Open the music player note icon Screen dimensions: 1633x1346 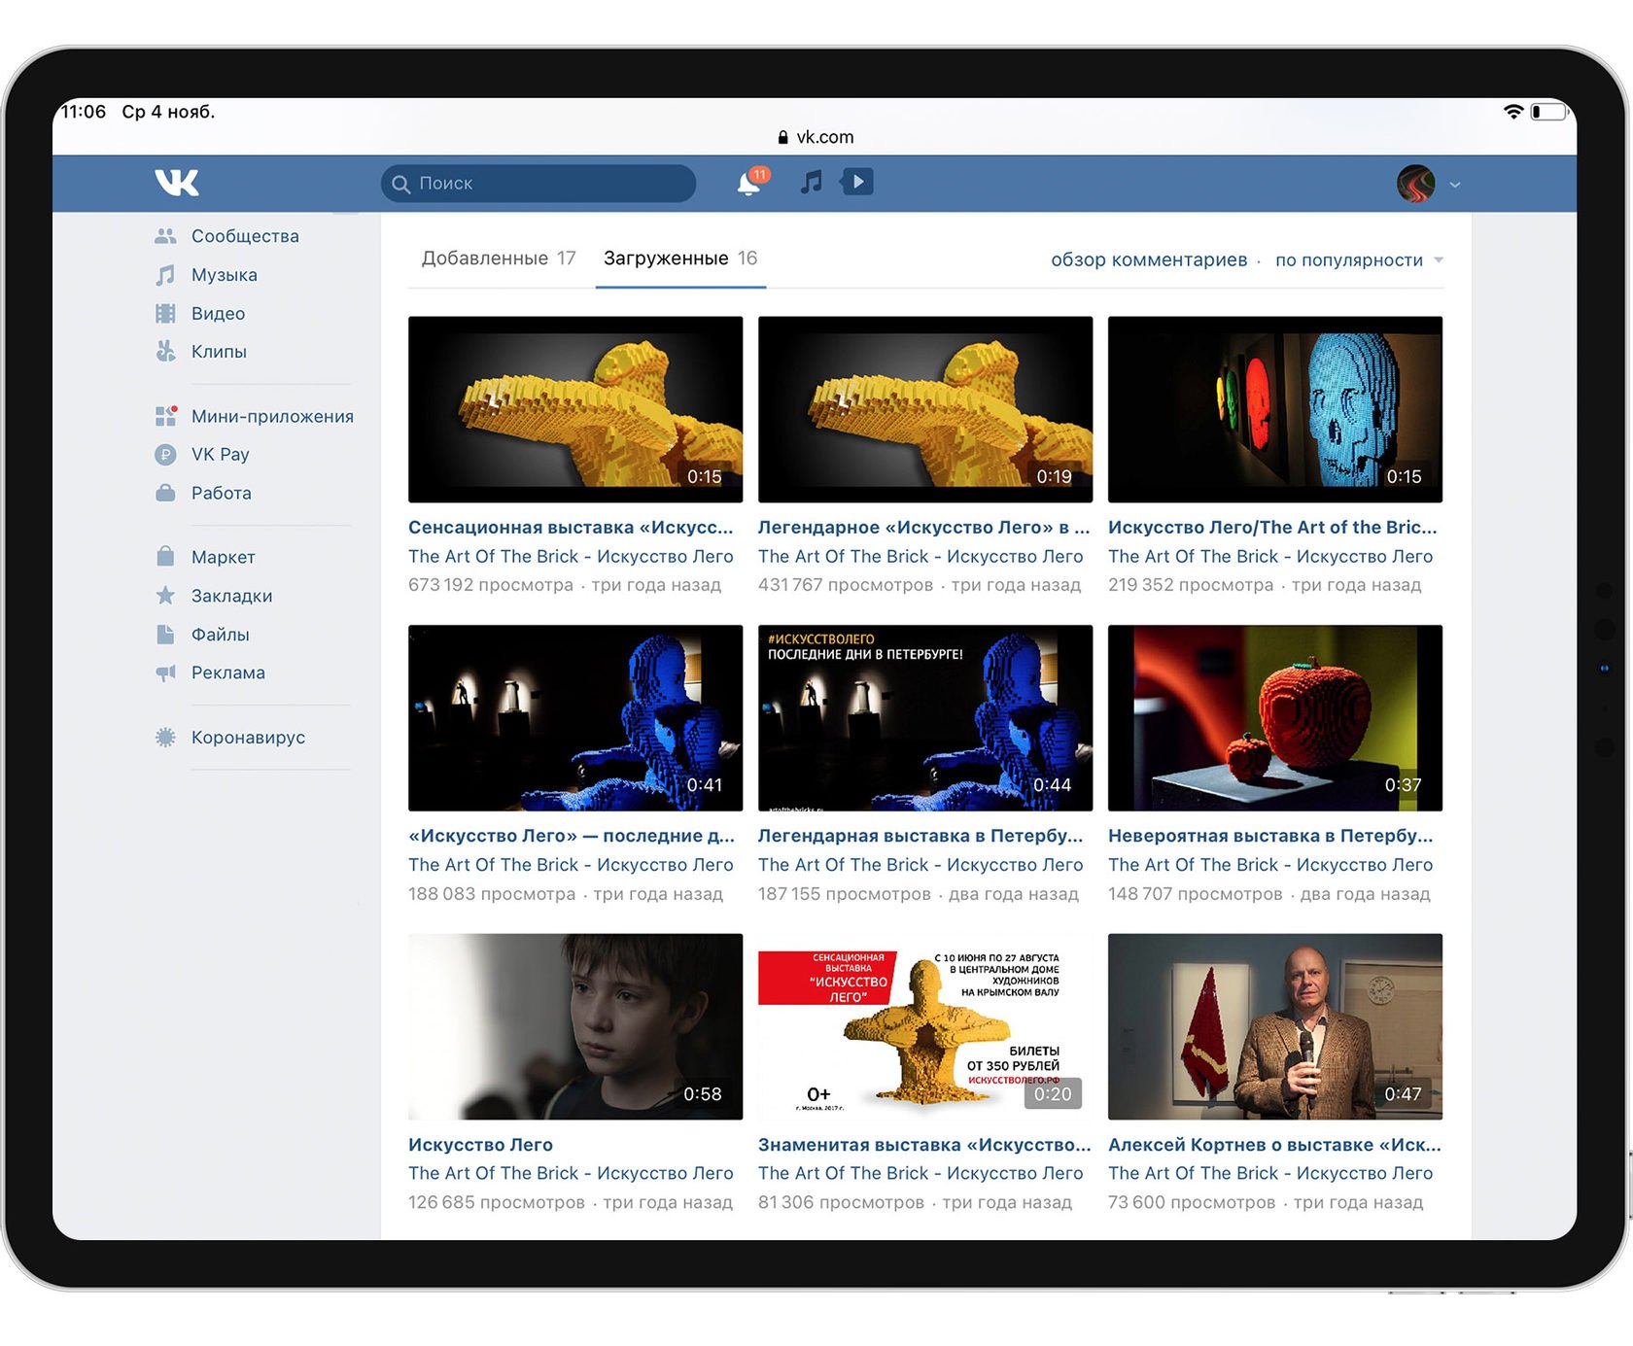point(811,182)
